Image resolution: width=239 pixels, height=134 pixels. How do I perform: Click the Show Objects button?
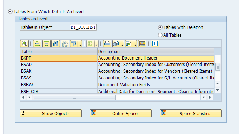[x=51, y=113]
